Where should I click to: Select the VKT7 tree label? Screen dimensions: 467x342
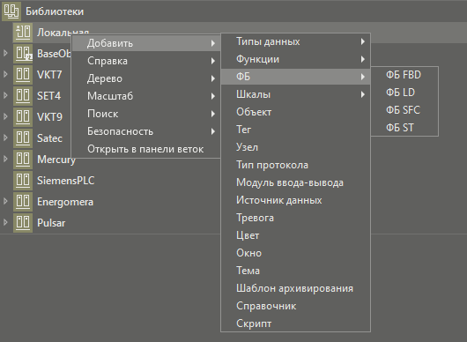(x=49, y=74)
